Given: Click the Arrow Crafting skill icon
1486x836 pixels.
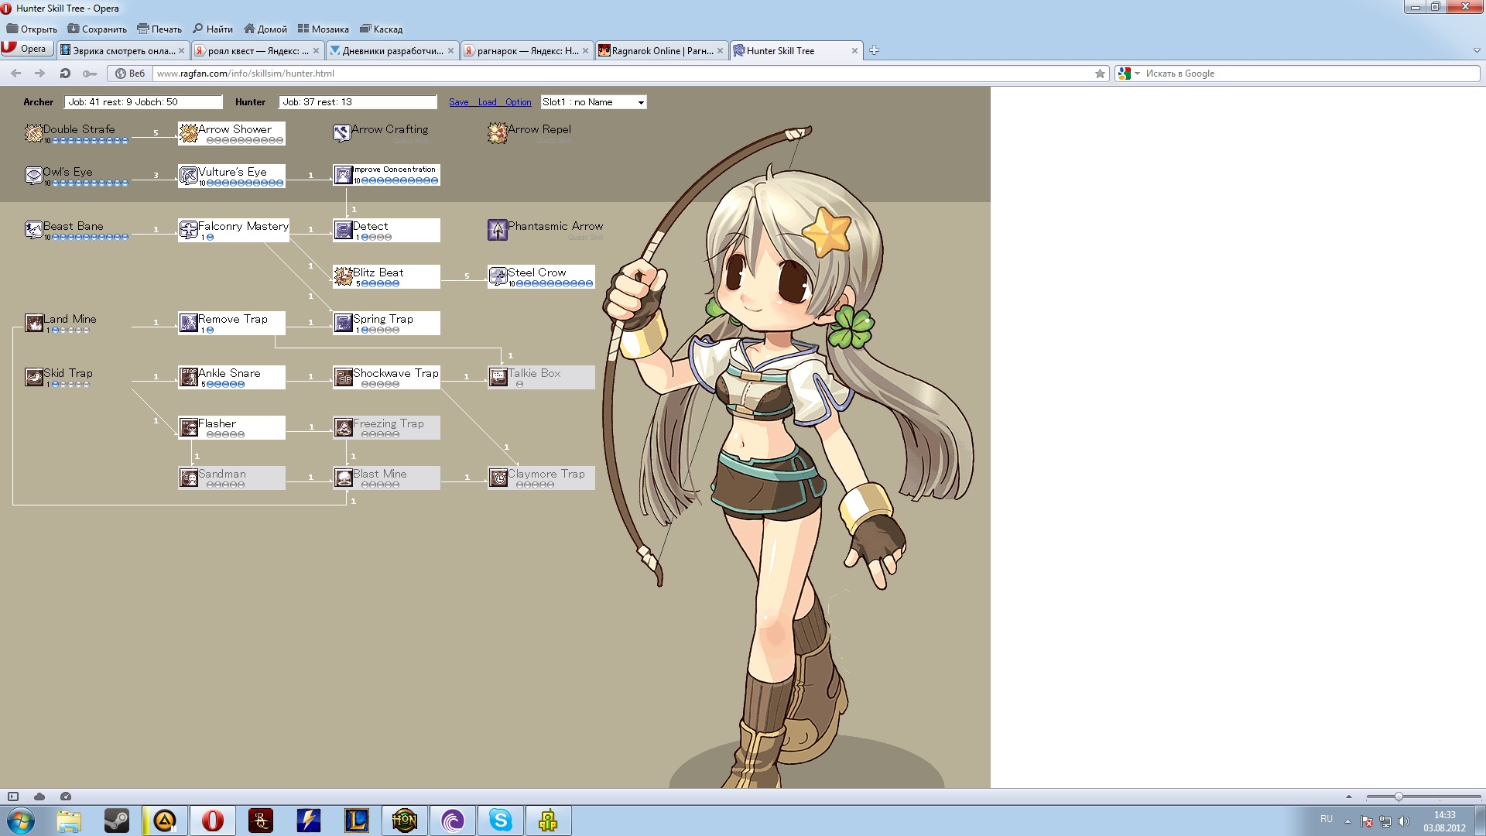Looking at the screenshot, I should [x=342, y=133].
